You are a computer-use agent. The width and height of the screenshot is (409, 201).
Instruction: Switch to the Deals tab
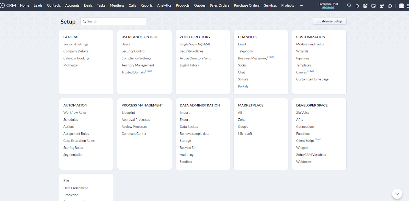tap(88, 5)
